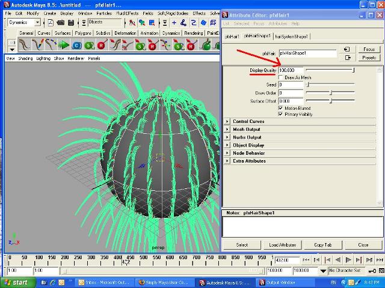The image size is (385, 288).
Task: Click the load input connection icon in Attribute Editor
Action: (347, 49)
